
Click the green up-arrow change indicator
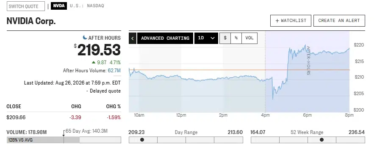coord(94,63)
